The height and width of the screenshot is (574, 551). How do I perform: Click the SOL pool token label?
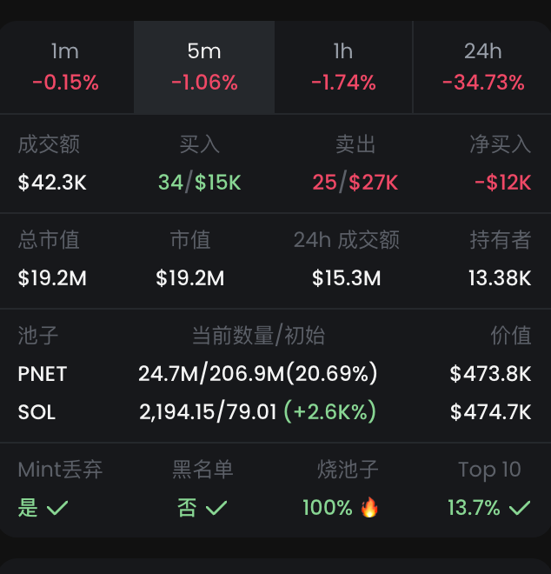tap(37, 412)
